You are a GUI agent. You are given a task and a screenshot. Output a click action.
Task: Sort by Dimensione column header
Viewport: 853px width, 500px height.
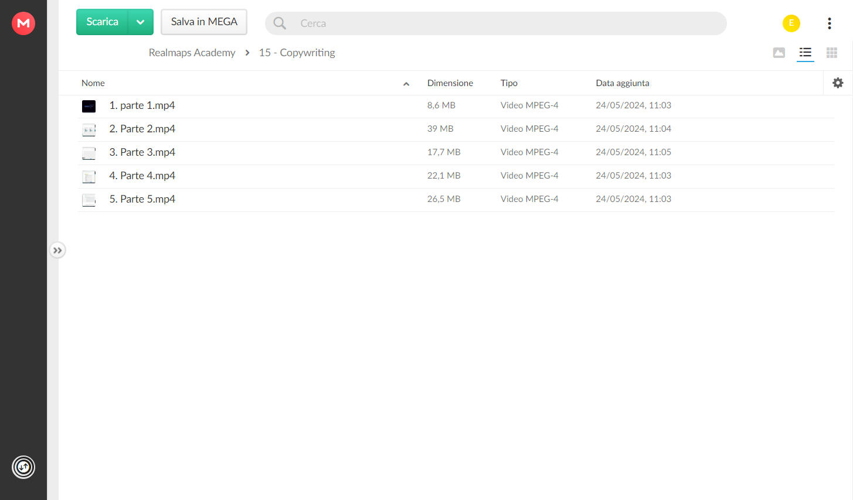point(450,83)
